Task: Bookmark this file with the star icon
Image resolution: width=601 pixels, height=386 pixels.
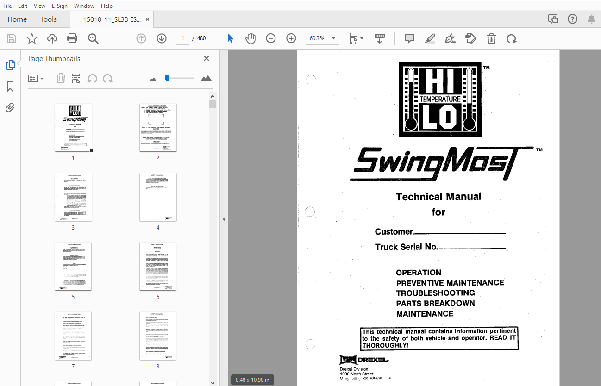Action: point(32,38)
